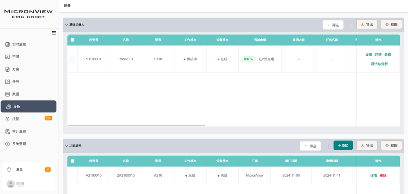Collapse the 基础机器人 section chevron
Image resolution: width=408 pixels, height=194 pixels.
(67, 25)
